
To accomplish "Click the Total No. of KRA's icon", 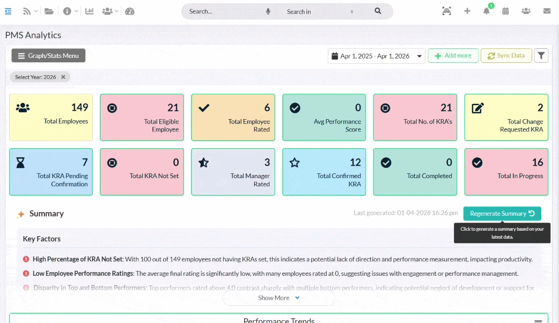I will [385, 108].
